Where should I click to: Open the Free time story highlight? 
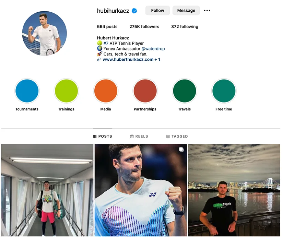224,91
